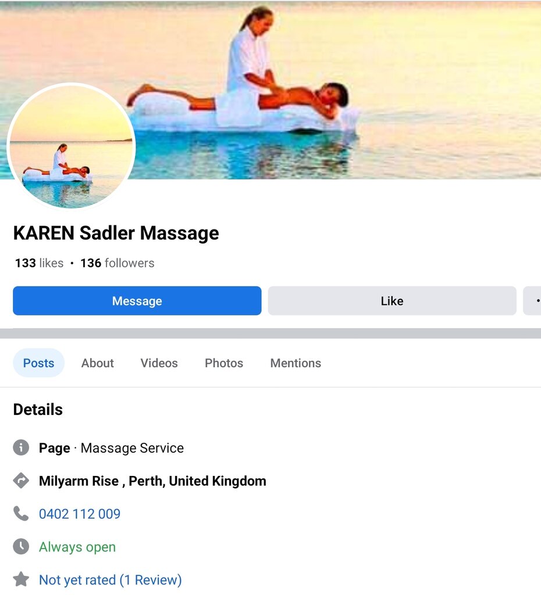Call the number 0402 112 009
The height and width of the screenshot is (595, 541).
[x=80, y=514]
